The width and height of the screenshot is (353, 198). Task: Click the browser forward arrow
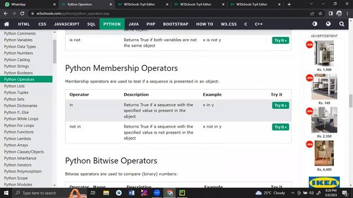click(x=14, y=13)
